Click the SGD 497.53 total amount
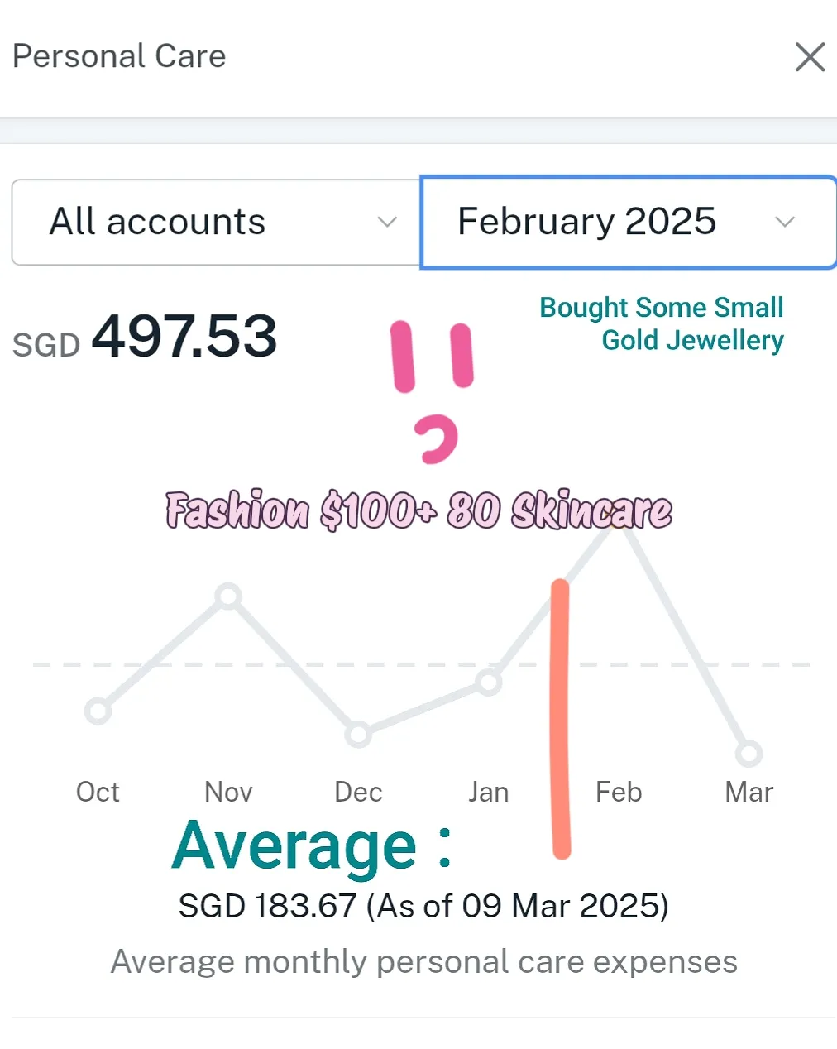Image resolution: width=837 pixels, height=1049 pixels. [x=145, y=337]
